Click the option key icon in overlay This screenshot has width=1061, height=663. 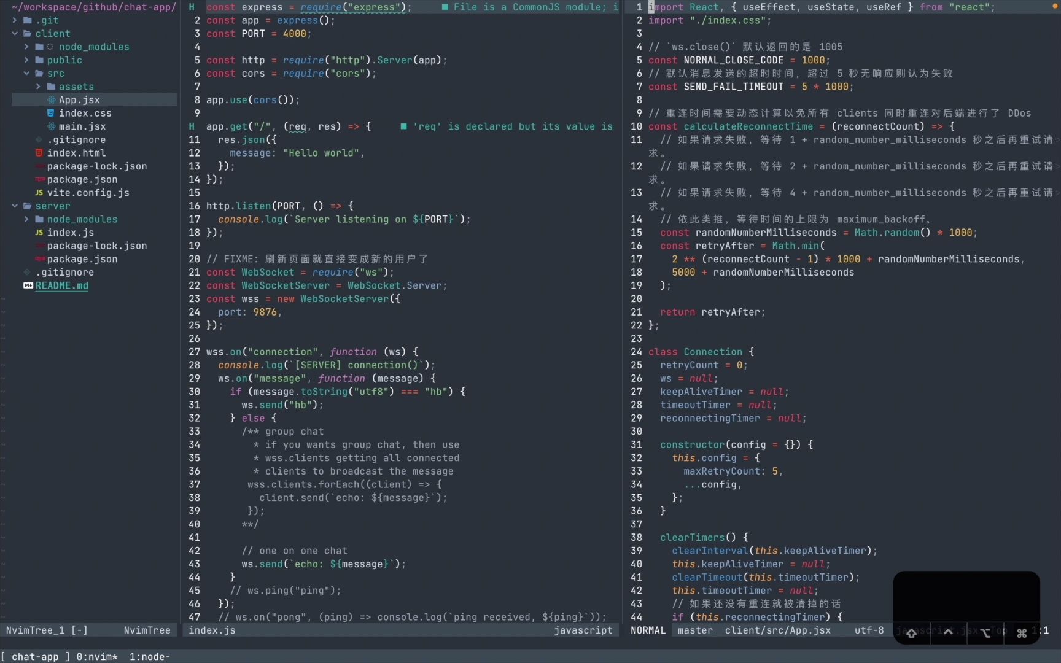985,633
